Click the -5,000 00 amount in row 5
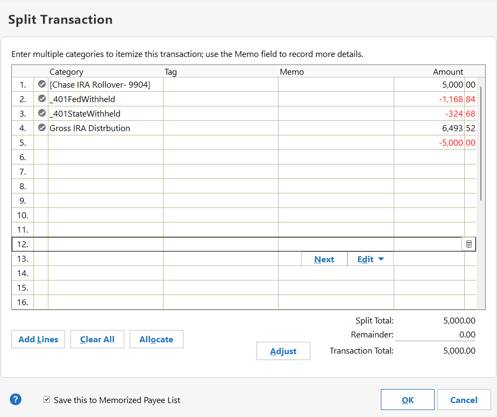 click(435, 143)
